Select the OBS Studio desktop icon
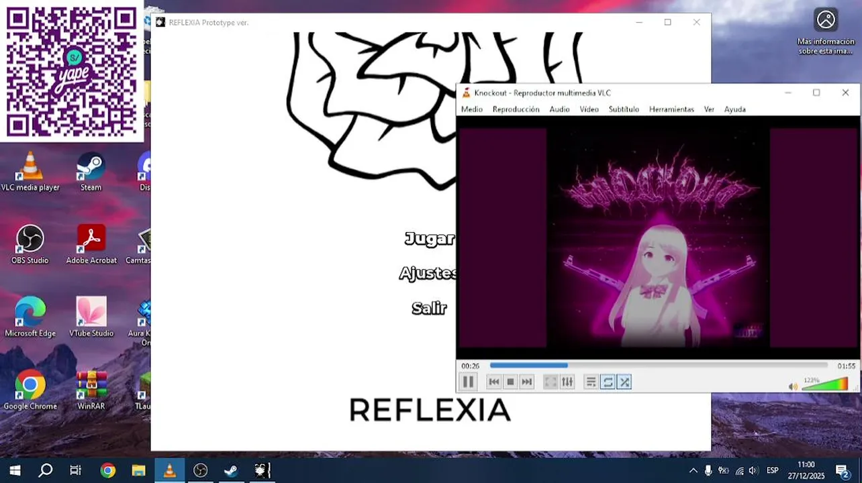This screenshot has width=862, height=483. tap(30, 245)
